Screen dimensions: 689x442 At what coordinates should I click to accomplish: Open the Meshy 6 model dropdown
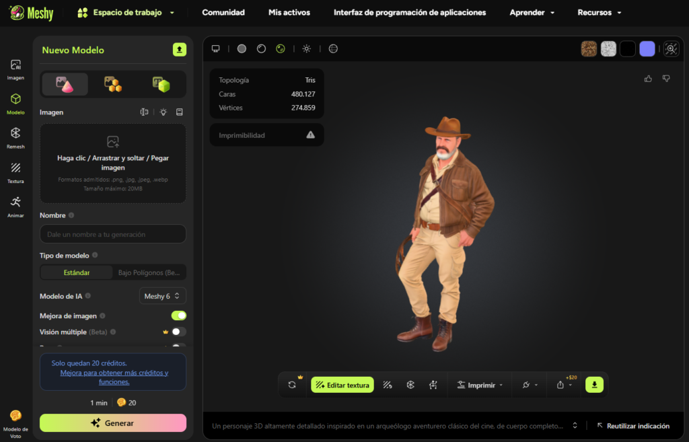[x=162, y=296]
